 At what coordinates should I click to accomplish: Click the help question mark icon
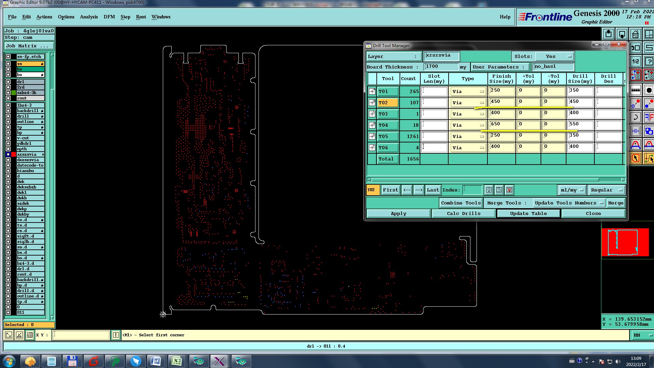click(649, 62)
